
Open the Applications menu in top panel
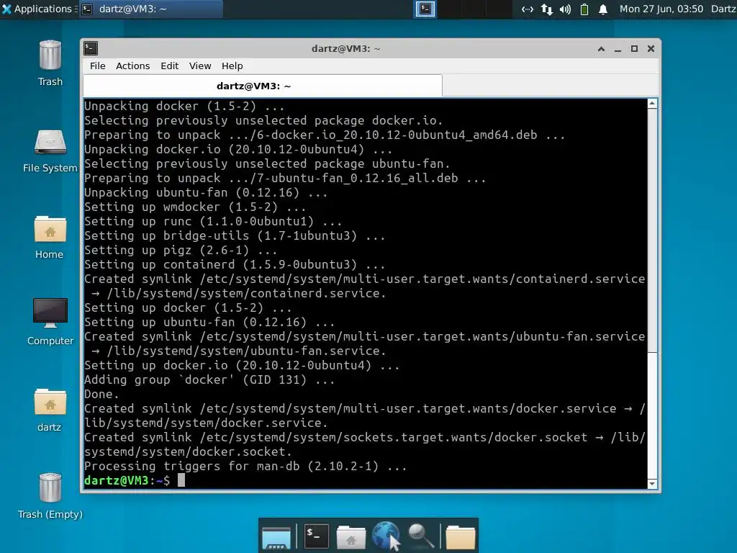37,9
